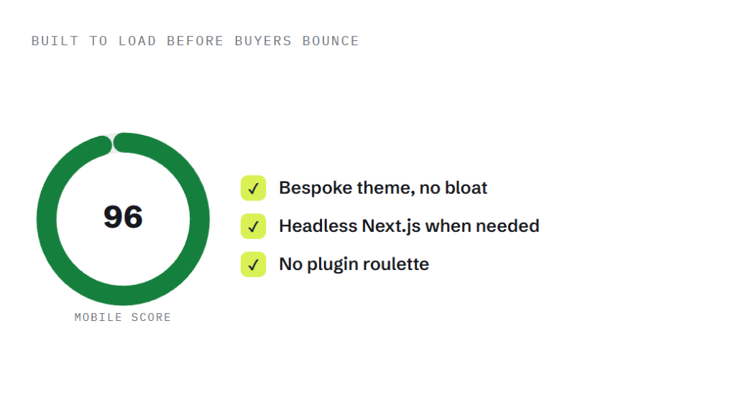Click the unfilled gray gap atop the ring

[113, 143]
